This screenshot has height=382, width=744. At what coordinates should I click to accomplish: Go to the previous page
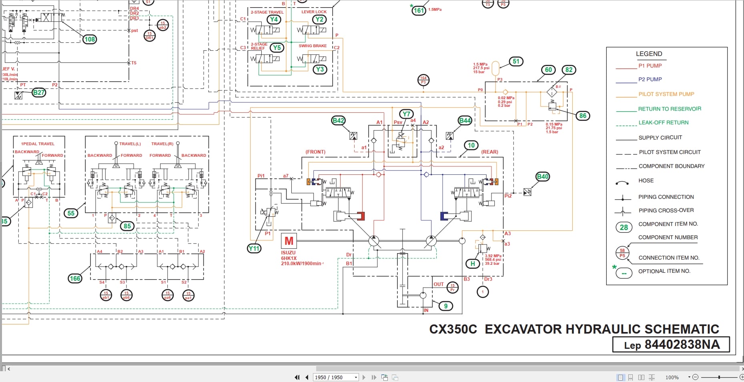click(x=307, y=377)
